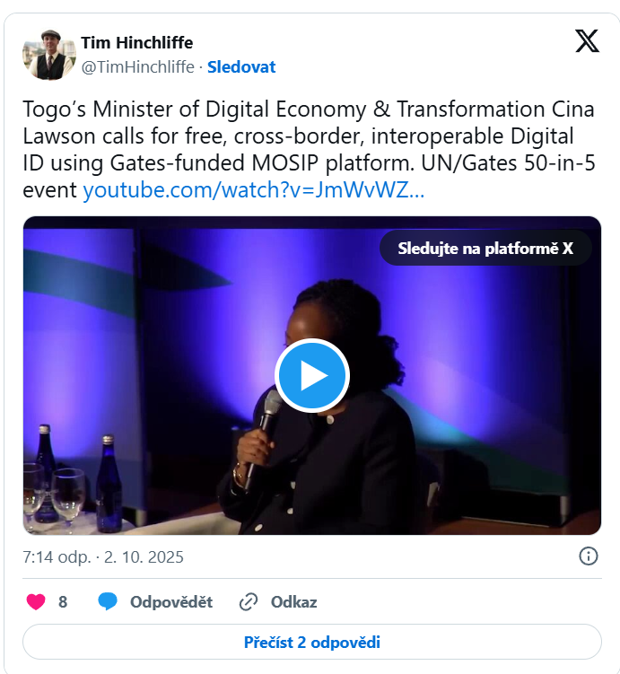Open the youtube.com/watch link
The image size is (620, 674).
(x=254, y=189)
